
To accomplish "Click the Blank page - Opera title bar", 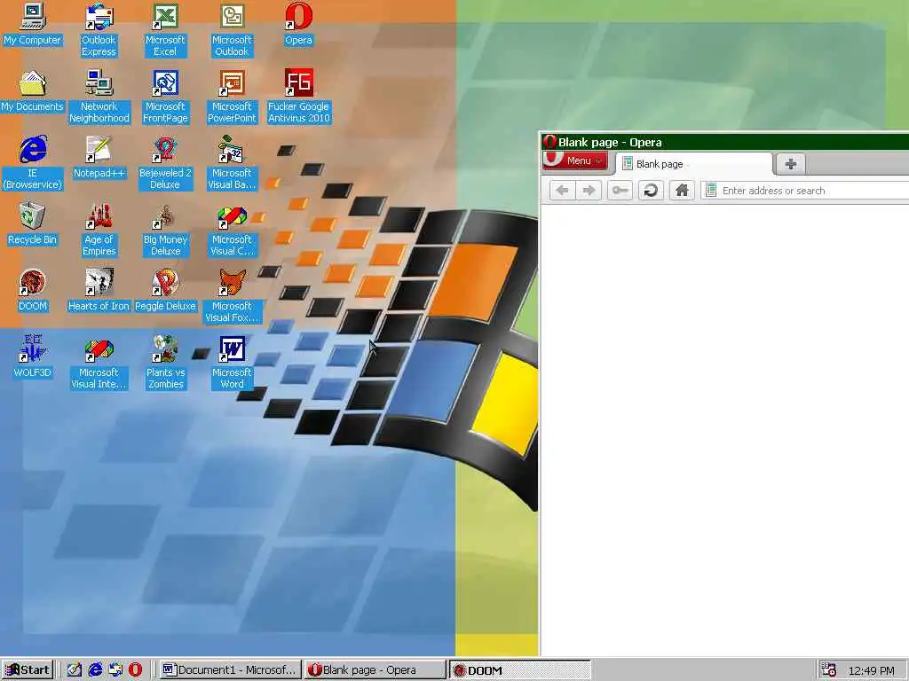I will click(724, 142).
